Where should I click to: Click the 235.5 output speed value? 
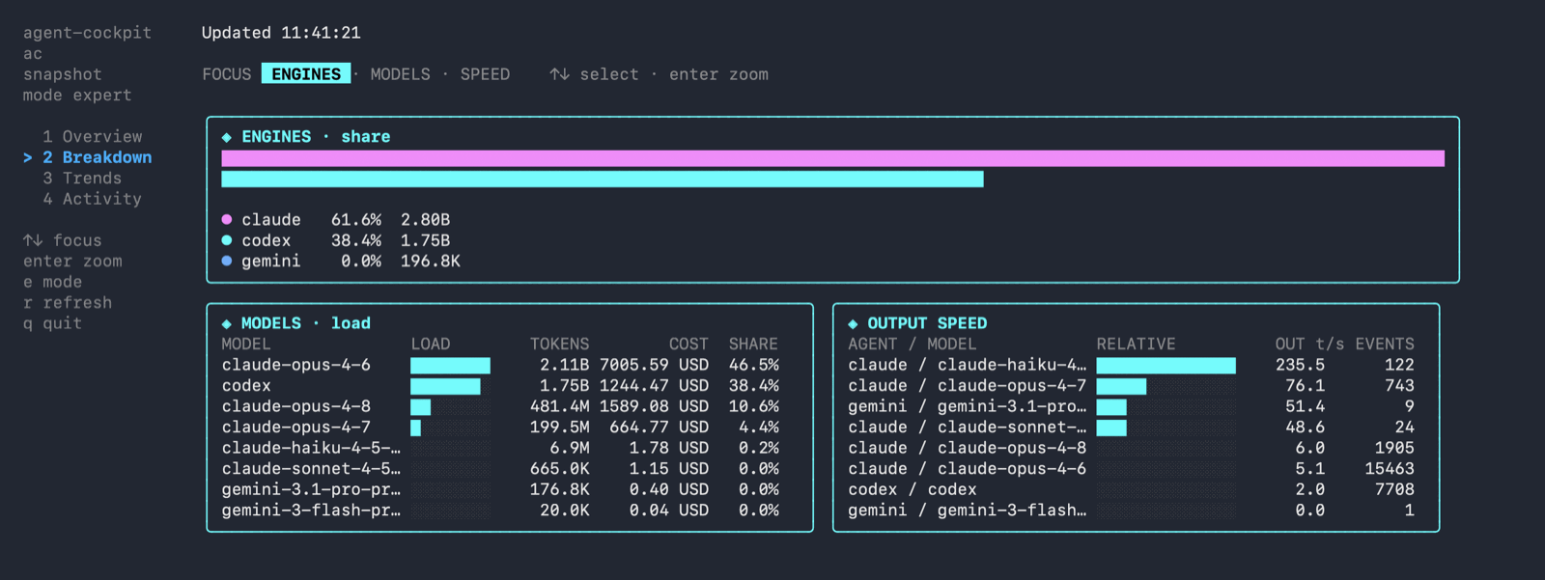click(x=1301, y=365)
